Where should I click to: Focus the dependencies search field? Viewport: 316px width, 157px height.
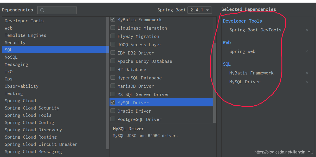(x=57, y=10)
